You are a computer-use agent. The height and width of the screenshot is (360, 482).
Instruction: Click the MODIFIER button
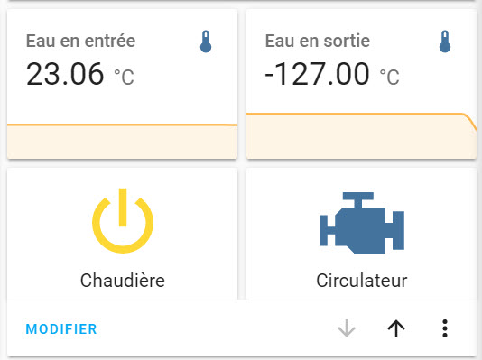point(61,329)
